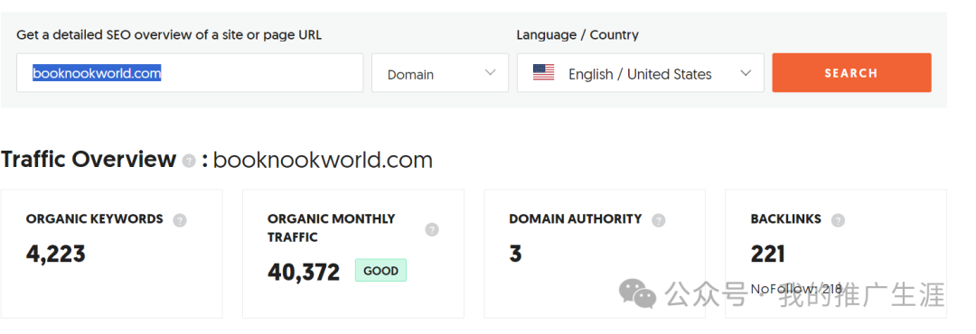Click booknookworld.com in the Traffic Overview heading

pos(323,160)
